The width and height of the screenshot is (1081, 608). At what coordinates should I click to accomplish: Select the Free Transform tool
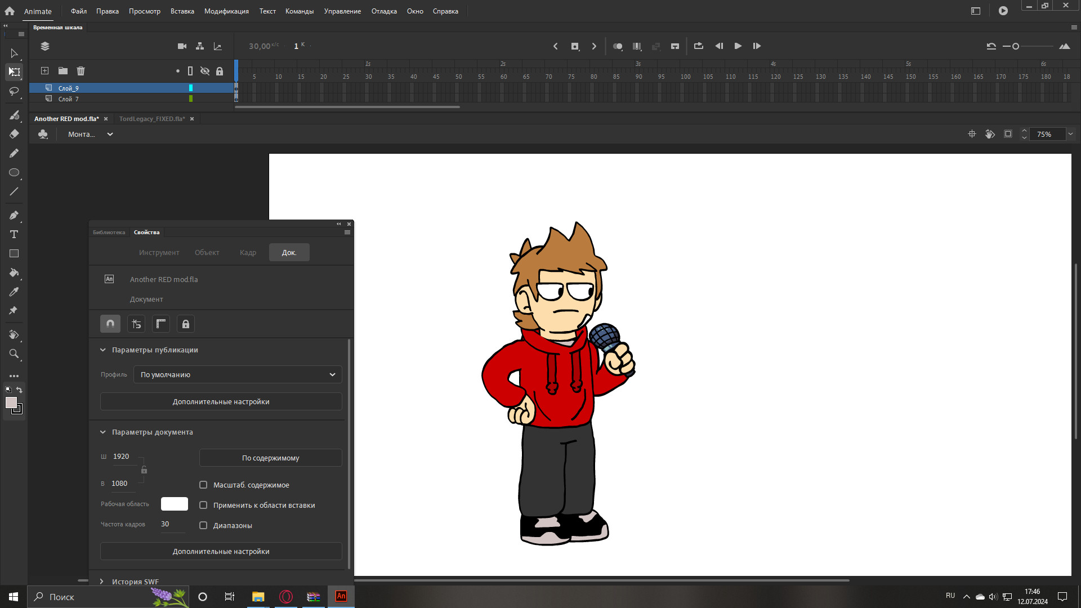[14, 72]
